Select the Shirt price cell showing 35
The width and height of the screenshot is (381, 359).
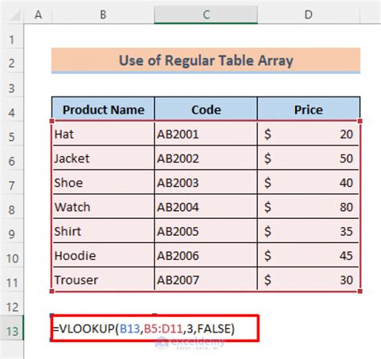(x=309, y=231)
